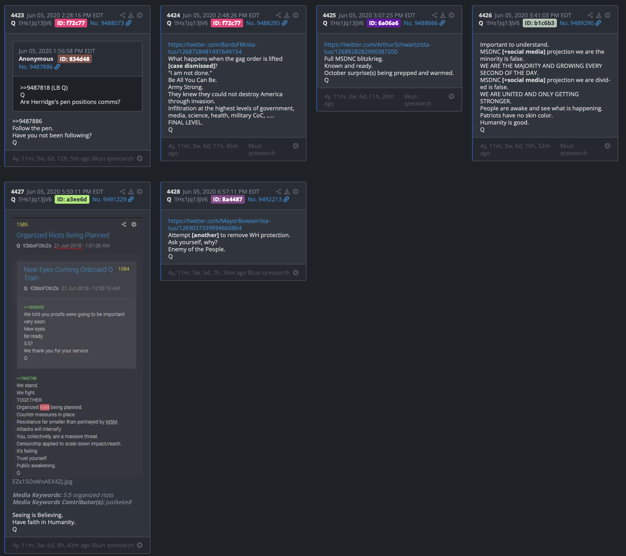The image size is (626, 556).
Task: Open post number No. 9488295
Action: coord(263,23)
